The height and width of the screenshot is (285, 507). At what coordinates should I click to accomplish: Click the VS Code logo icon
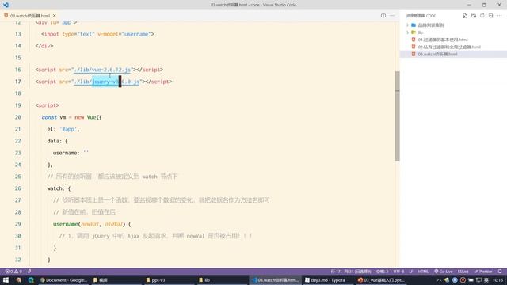point(6,5)
